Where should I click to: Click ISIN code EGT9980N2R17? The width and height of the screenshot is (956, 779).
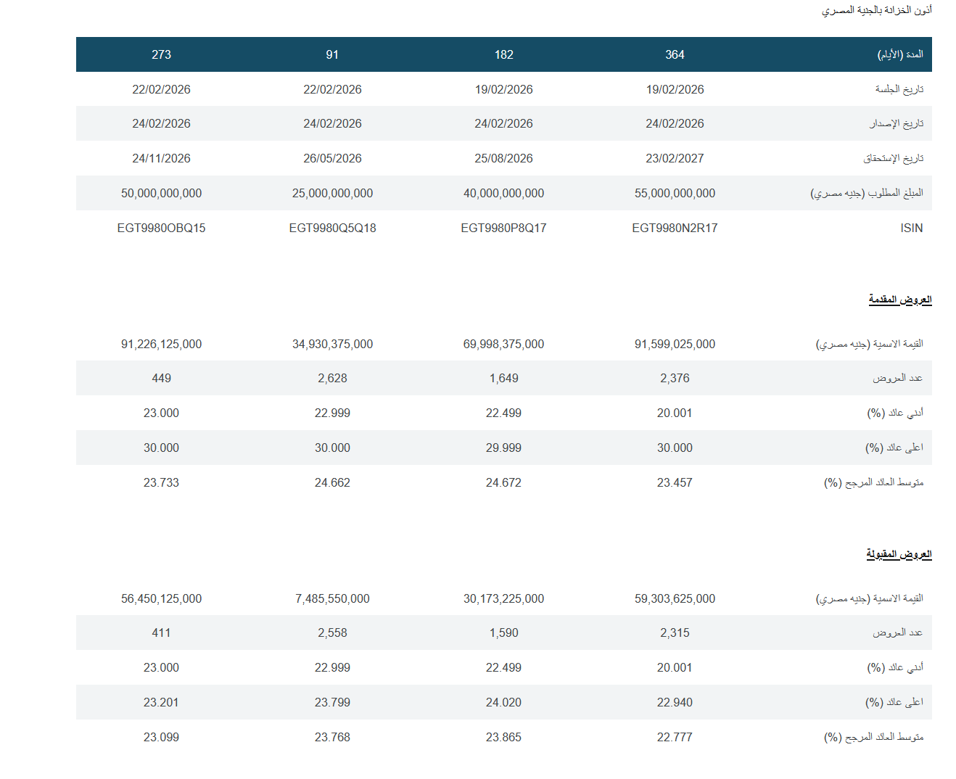tap(675, 228)
